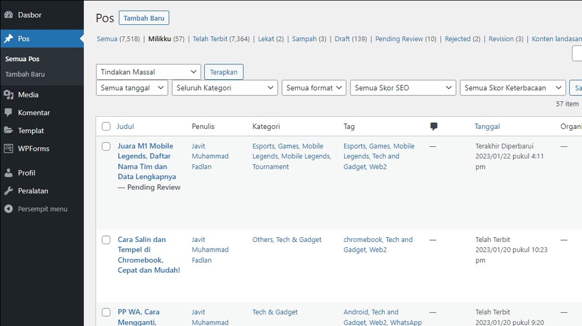Image resolution: width=582 pixels, height=326 pixels.
Task: Open the Semua tanggal date filter
Action: [x=132, y=88]
